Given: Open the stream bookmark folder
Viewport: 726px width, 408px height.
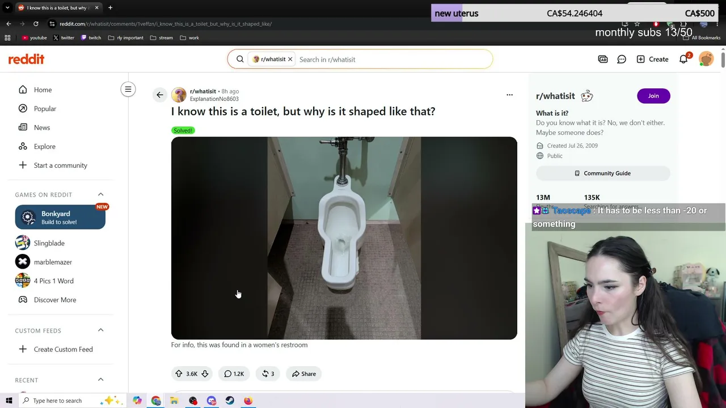Looking at the screenshot, I should (162, 37).
